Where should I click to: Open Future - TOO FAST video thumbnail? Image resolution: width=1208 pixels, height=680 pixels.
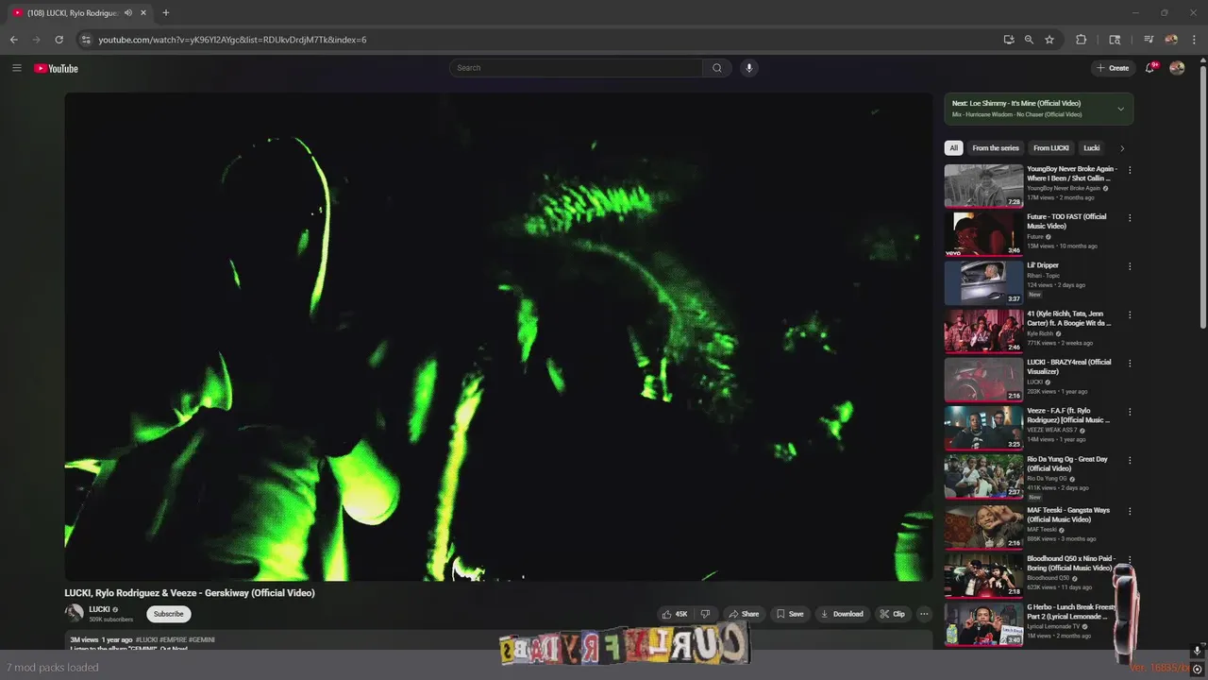pyautogui.click(x=983, y=233)
